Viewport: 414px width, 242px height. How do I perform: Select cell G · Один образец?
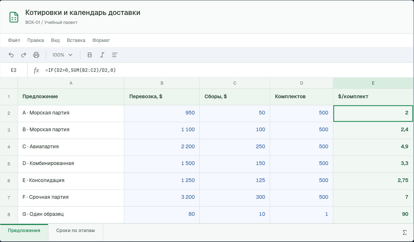pyautogui.click(x=71, y=214)
